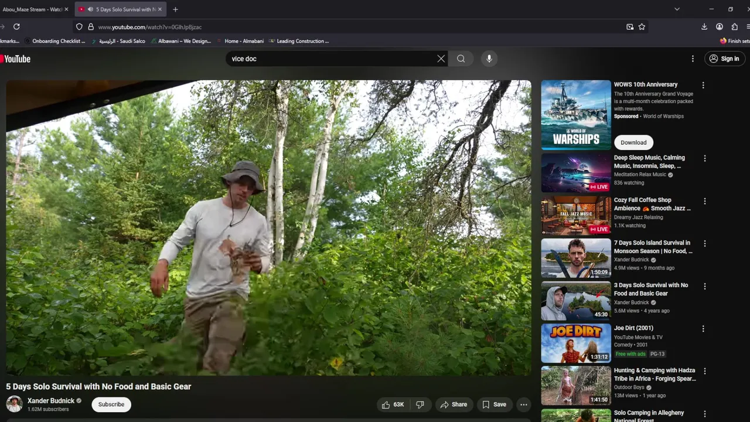Screen dimensions: 750x422
Task: Clear the search box text
Action: pos(441,59)
